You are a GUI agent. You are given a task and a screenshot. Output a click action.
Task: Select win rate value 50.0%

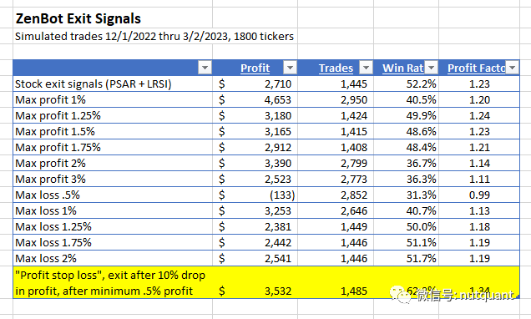click(422, 227)
